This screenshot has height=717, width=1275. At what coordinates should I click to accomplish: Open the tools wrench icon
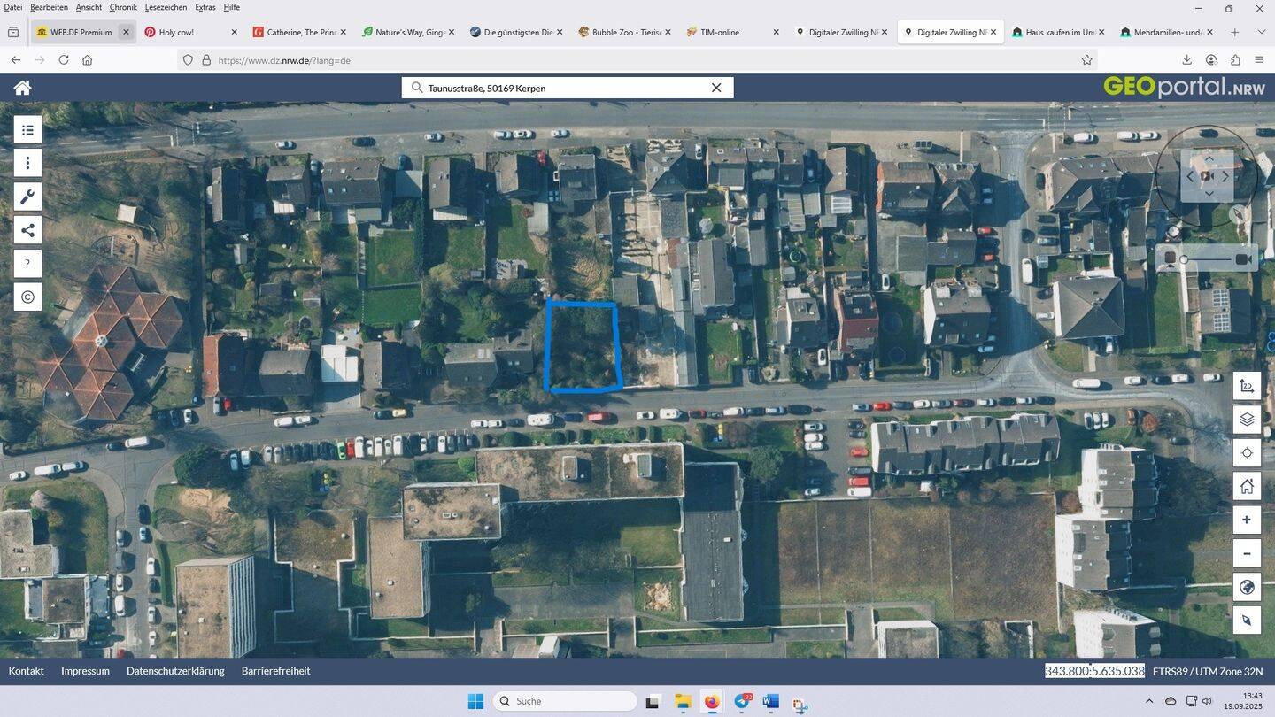click(x=27, y=196)
